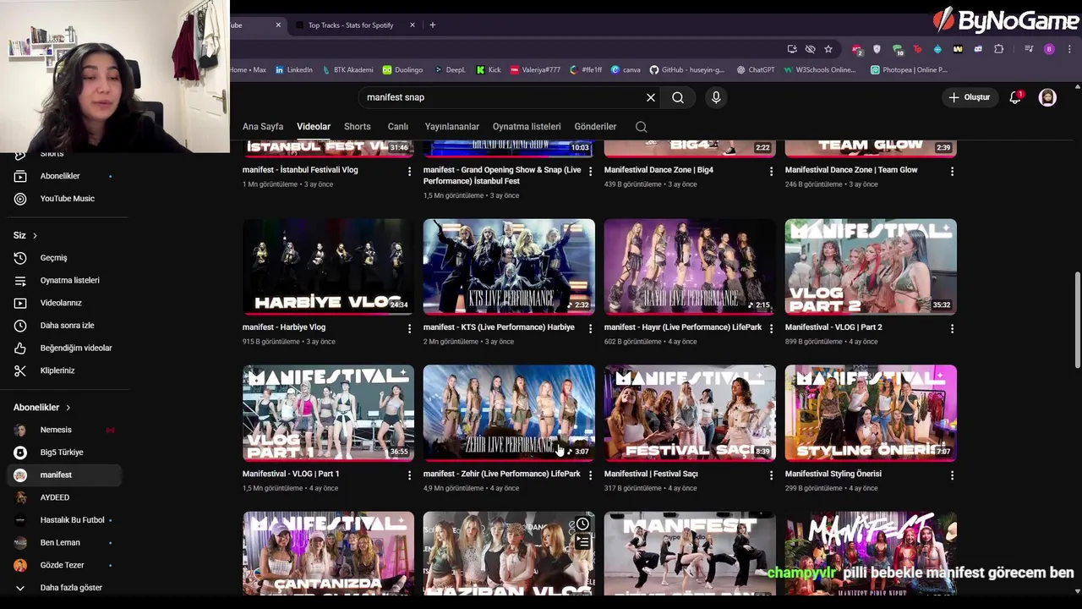Go to the Yayınlananlar tab
The image size is (1082, 609).
452,127
